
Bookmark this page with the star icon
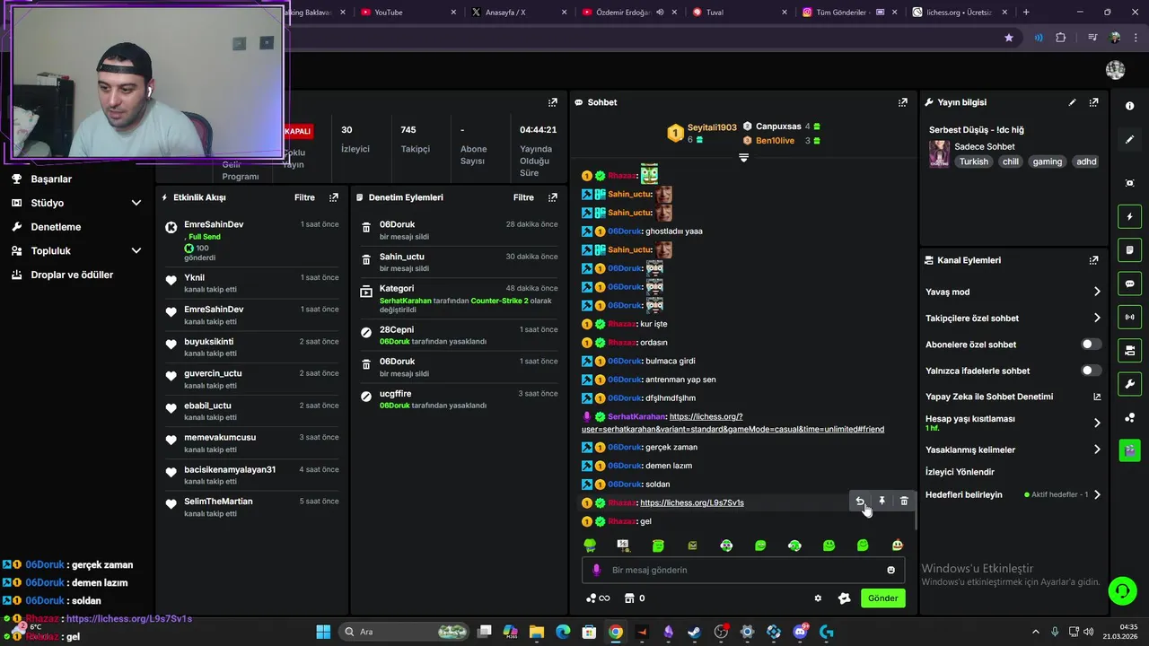(x=1009, y=38)
